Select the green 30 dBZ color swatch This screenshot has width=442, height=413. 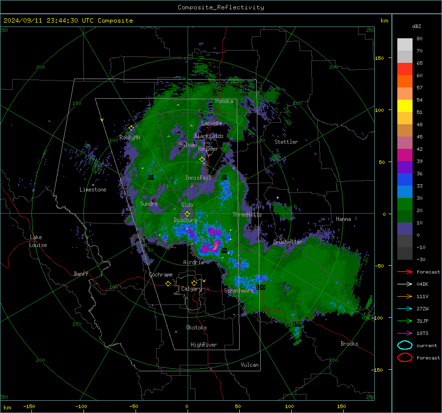(x=405, y=204)
